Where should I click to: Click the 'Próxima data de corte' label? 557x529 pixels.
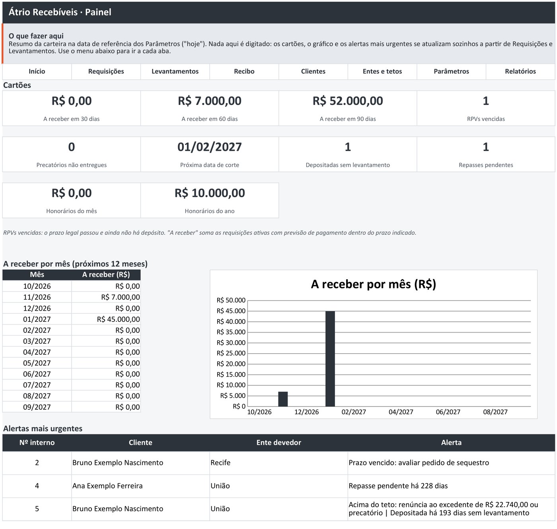(x=210, y=165)
